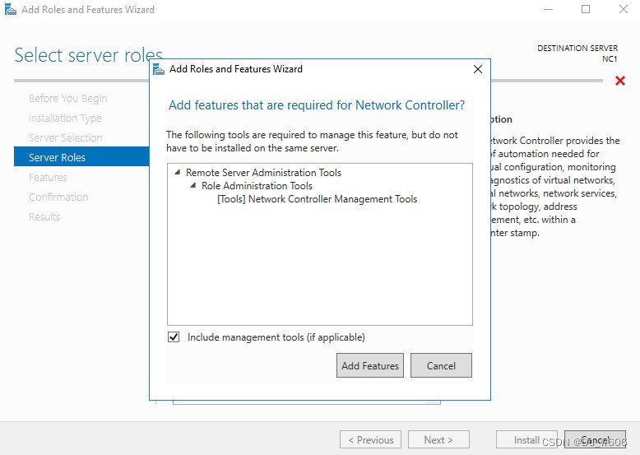Image resolution: width=640 pixels, height=455 pixels.
Task: Click the NC1 server name
Action: coord(610,58)
